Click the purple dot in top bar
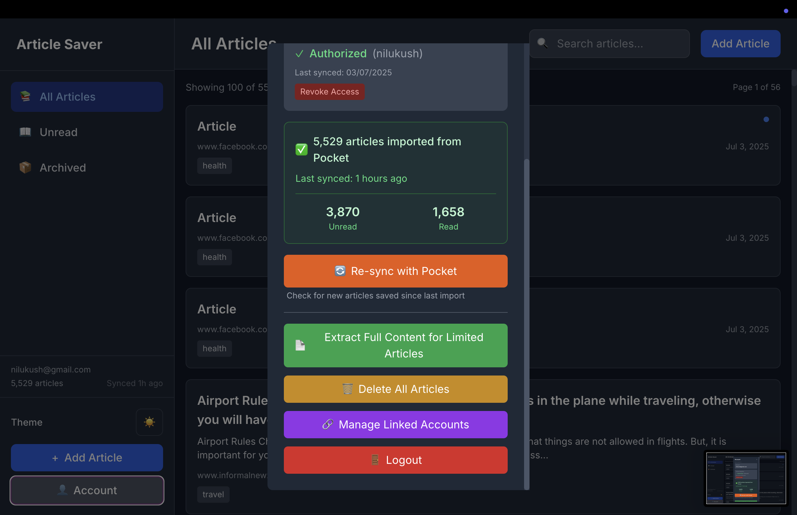Screen dimensions: 797x515 coord(786,11)
